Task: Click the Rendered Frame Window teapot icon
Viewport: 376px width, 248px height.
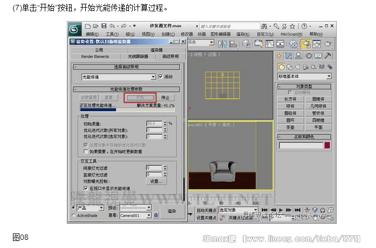Action: pyautogui.click(x=317, y=44)
